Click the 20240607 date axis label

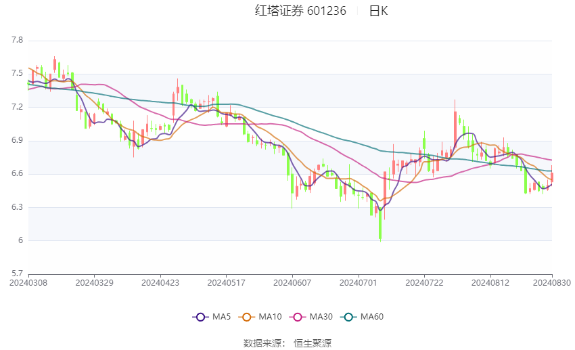292,282
